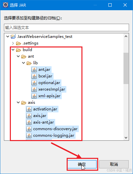Collapse the ant folder
133x174 pixels.
[18, 56]
